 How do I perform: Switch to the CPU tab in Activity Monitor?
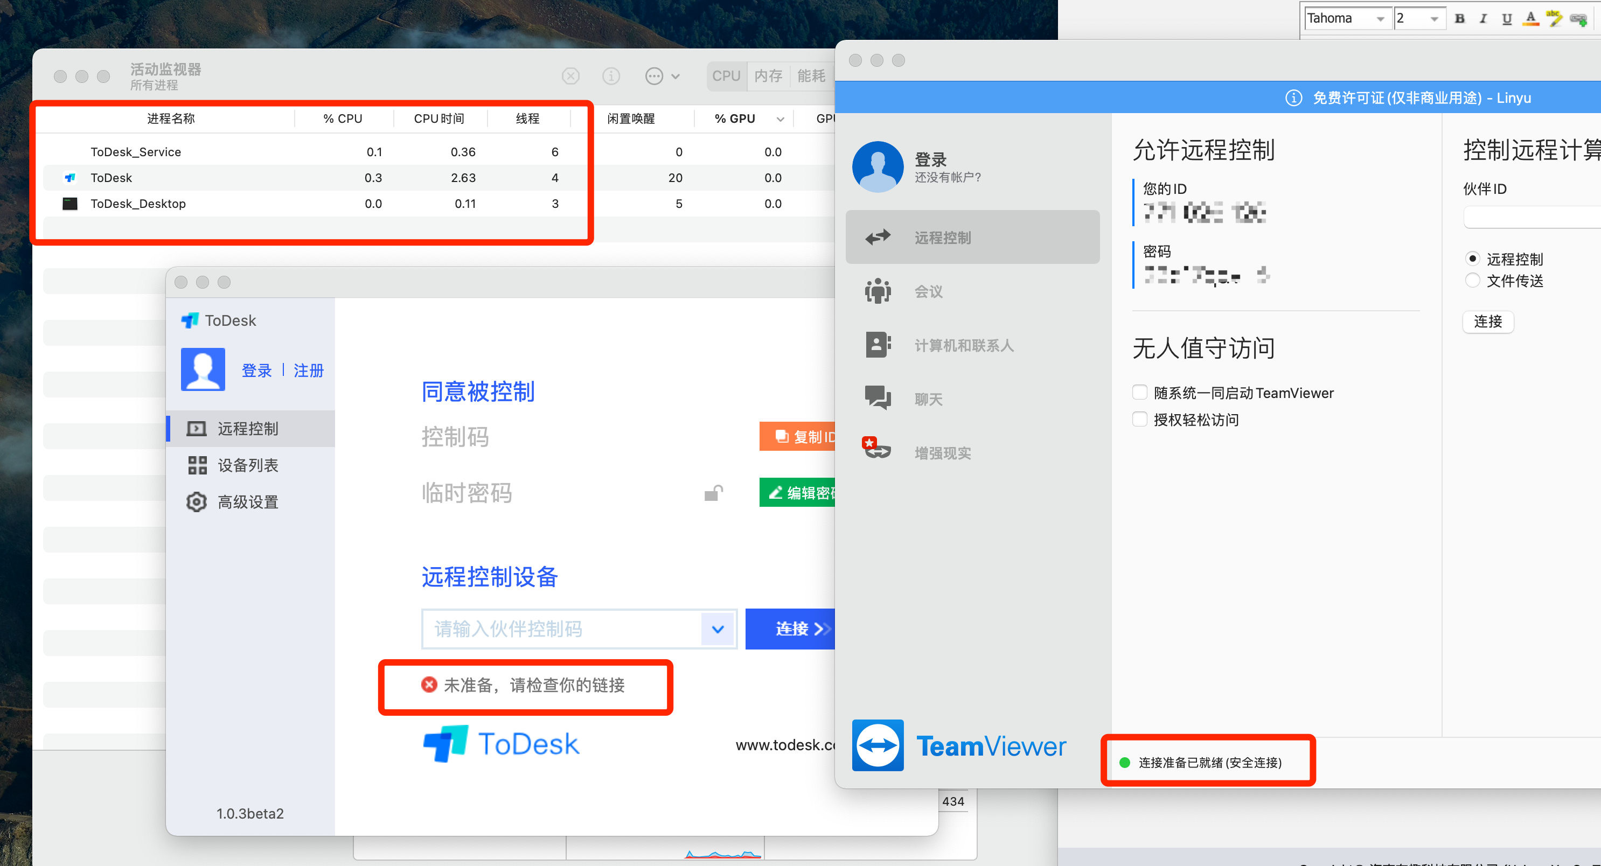726,76
